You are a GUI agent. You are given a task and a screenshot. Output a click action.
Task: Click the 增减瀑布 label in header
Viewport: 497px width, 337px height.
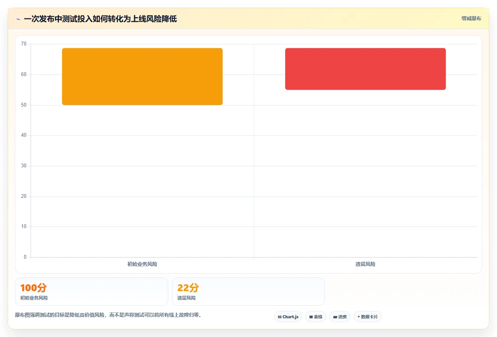(x=471, y=18)
